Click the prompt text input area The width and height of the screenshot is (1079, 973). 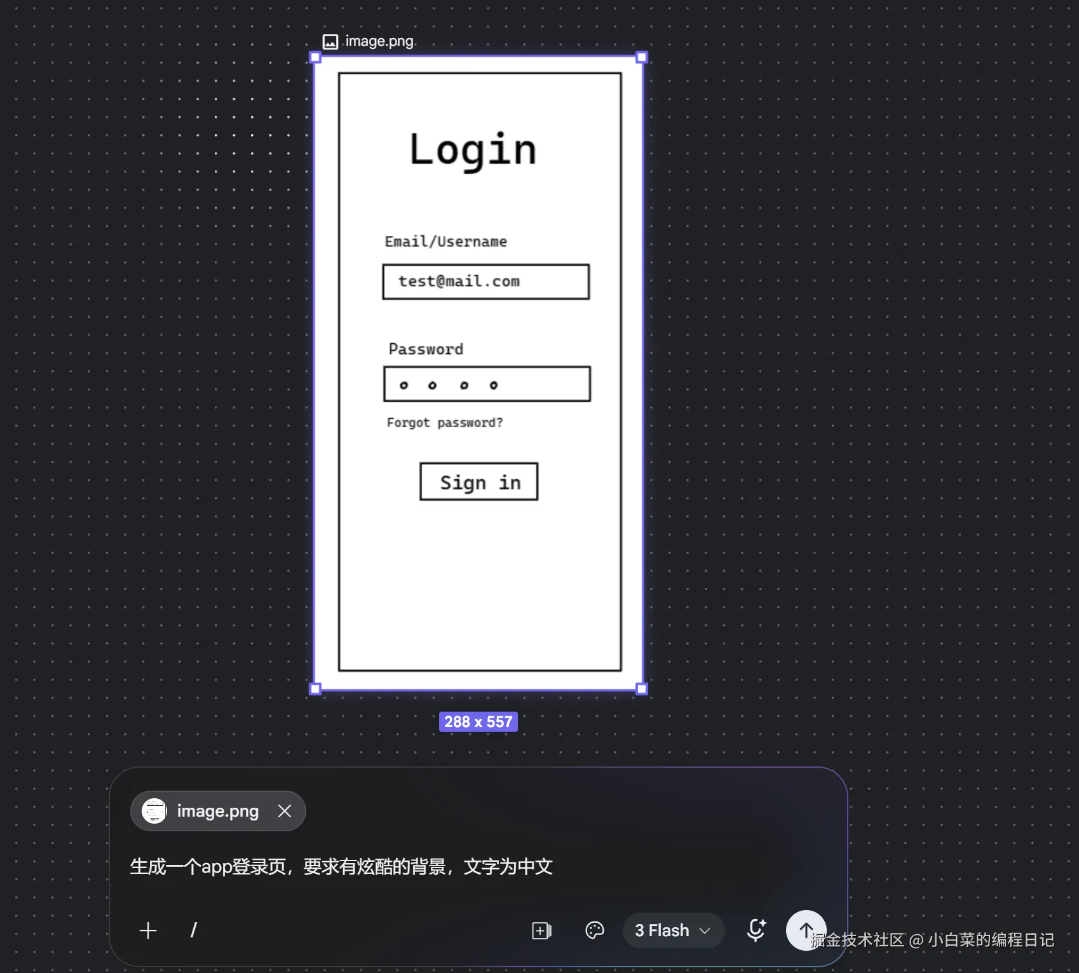coord(478,867)
